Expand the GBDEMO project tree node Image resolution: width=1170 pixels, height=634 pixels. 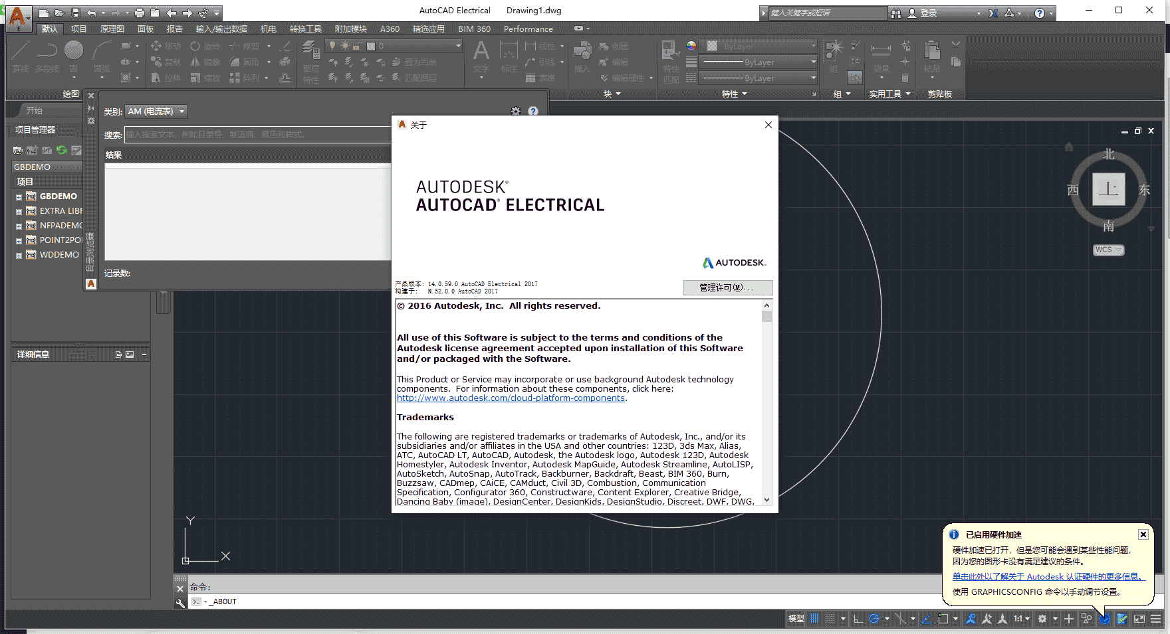[x=18, y=196]
